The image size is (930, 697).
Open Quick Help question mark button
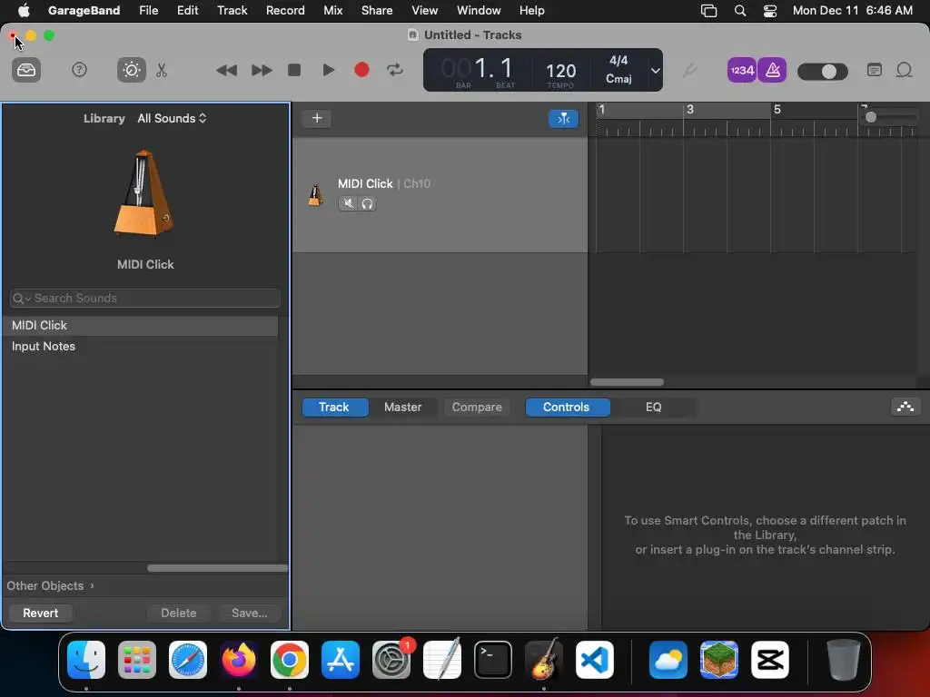(80, 70)
